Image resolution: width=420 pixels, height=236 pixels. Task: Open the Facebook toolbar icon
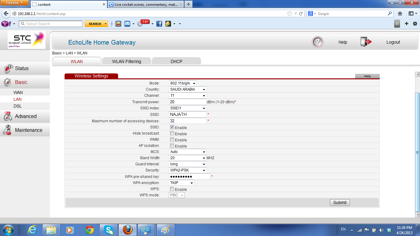(x=159, y=24)
